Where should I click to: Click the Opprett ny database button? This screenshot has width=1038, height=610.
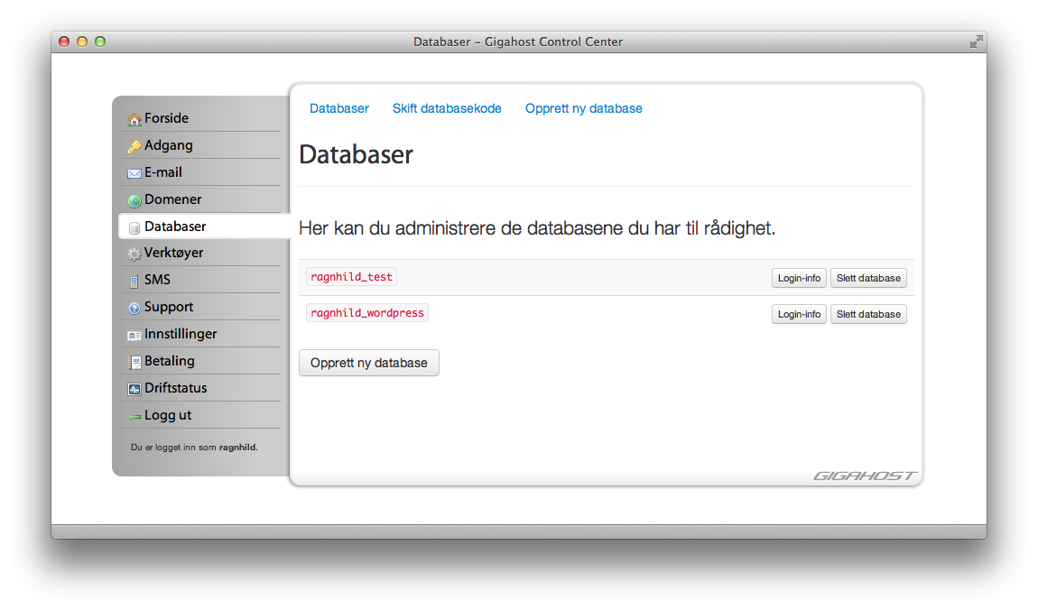pos(369,364)
